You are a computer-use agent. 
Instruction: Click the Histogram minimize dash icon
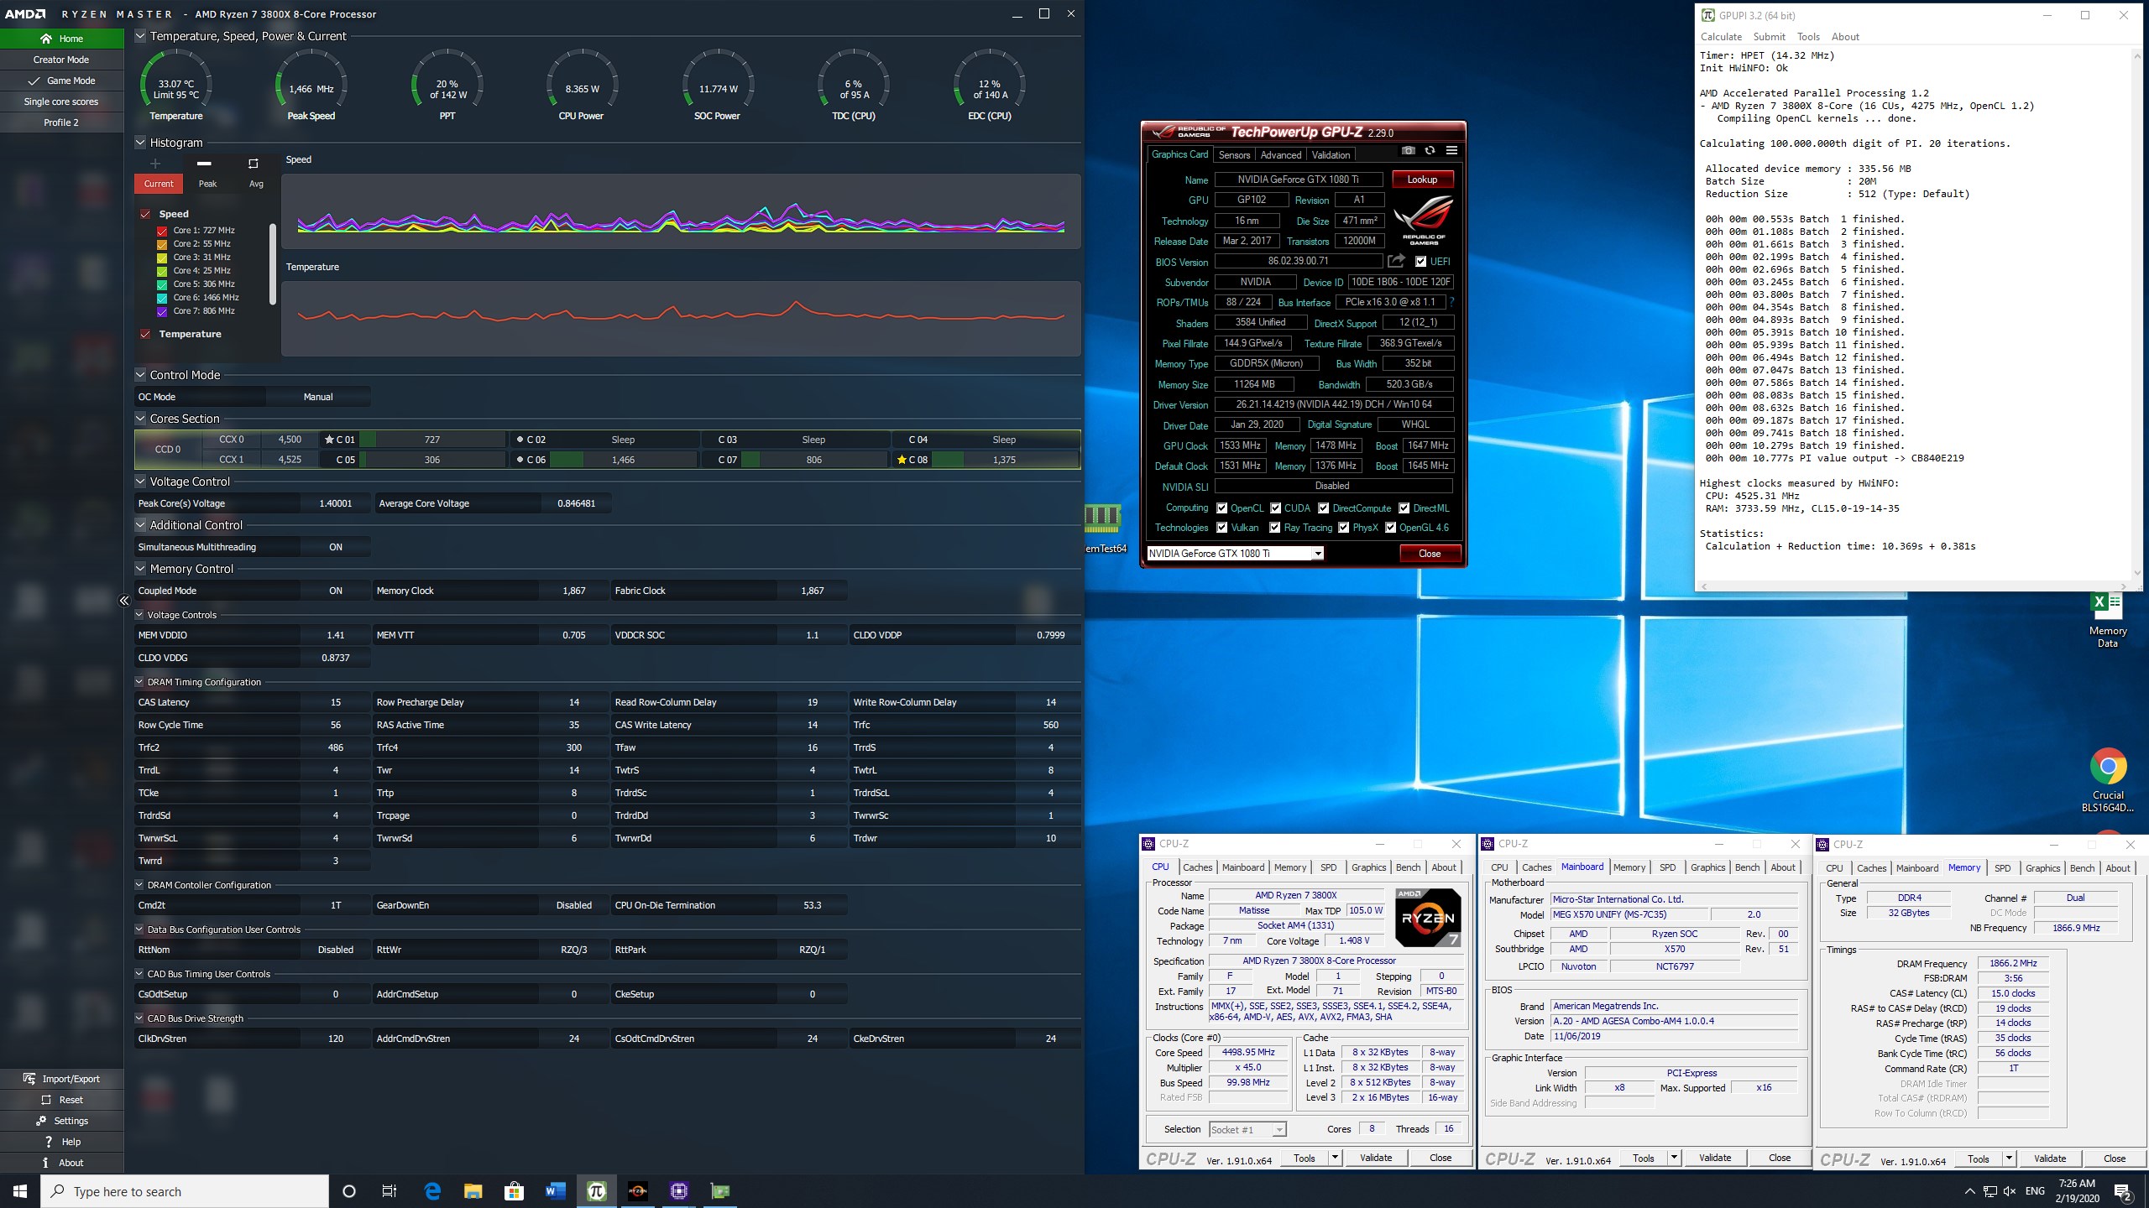click(204, 164)
